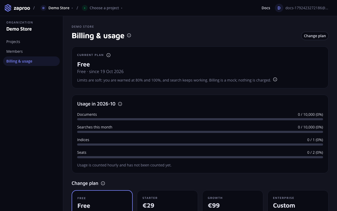Click the Seats '0 / 2 (0%)' value
Image resolution: width=337 pixels, height=211 pixels.
click(315, 152)
